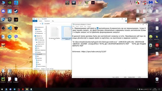
Task: Go up one folder level in Explorer
Action: point(40,24)
